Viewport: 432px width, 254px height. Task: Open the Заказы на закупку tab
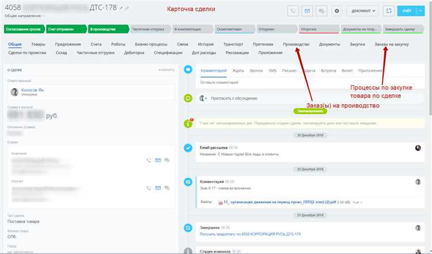[392, 44]
